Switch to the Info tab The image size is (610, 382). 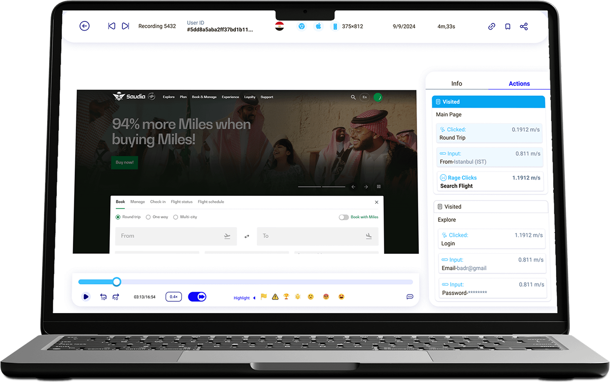click(456, 83)
